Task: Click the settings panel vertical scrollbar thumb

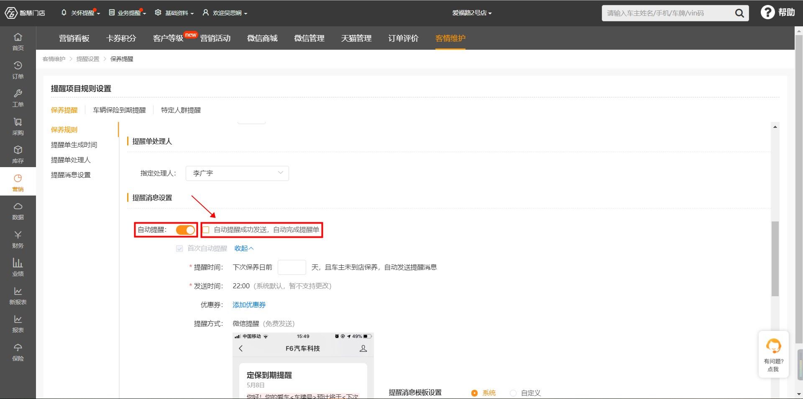Action: (775, 259)
